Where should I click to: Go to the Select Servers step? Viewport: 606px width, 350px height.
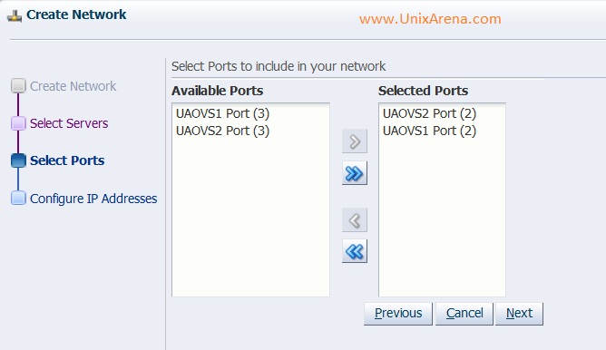click(69, 123)
